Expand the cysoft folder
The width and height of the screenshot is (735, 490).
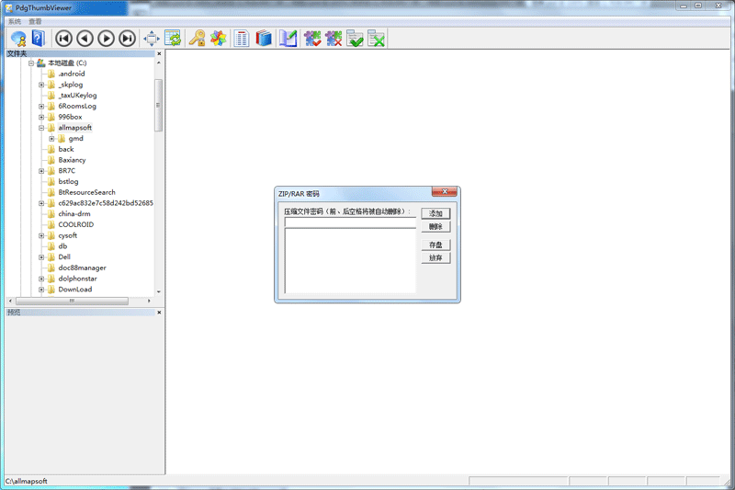pos(41,235)
